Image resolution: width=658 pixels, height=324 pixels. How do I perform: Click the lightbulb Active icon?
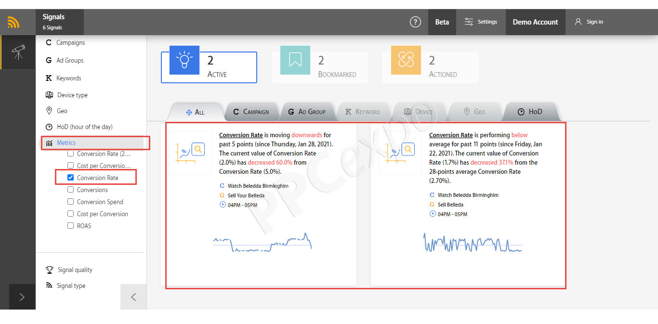point(184,60)
